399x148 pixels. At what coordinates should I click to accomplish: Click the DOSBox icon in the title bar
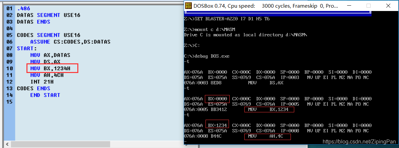[x=188, y=6]
